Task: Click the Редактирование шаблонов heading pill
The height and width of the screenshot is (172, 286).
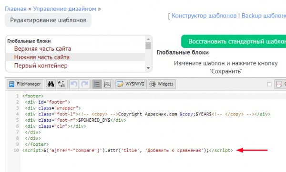Action: pyautogui.click(x=48, y=20)
